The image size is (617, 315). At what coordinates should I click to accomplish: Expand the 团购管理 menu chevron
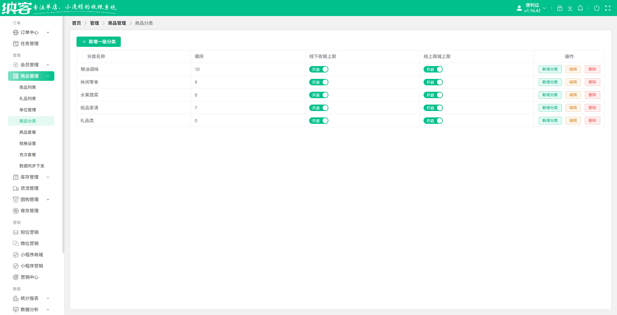(48, 200)
